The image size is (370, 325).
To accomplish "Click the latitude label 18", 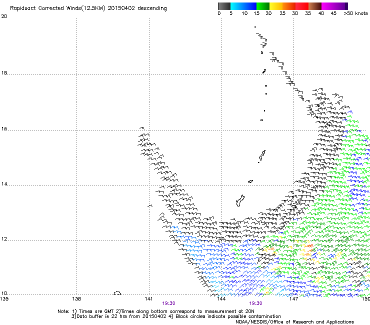I will click(x=4, y=72).
